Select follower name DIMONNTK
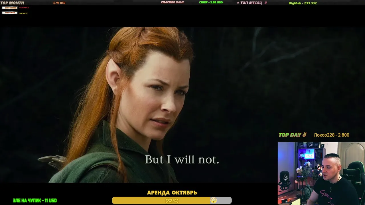Viewport: 365px width, 205px height. [23, 13]
